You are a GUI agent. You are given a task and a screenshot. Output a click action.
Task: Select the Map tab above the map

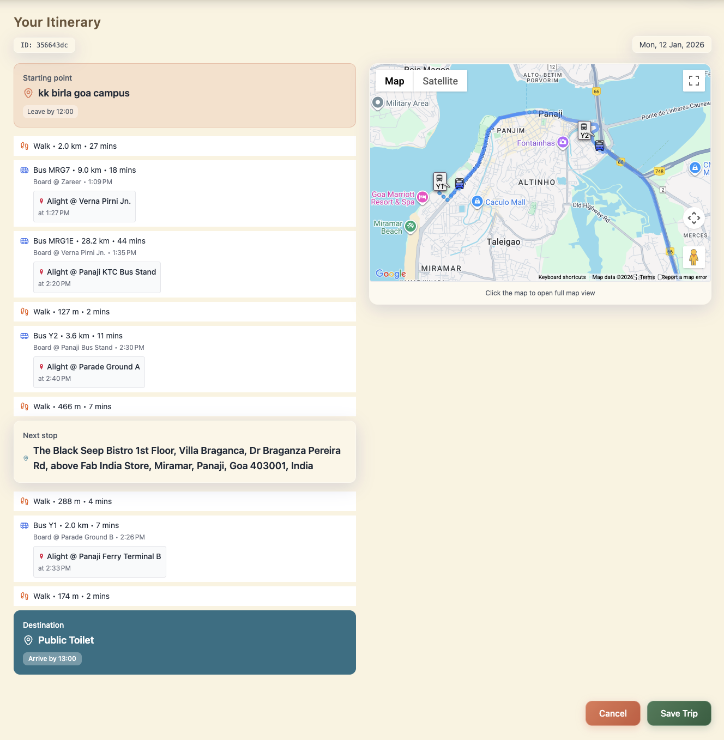tap(394, 81)
